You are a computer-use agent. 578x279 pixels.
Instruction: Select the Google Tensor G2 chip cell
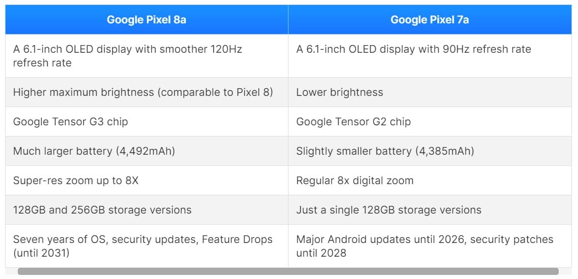354,122
